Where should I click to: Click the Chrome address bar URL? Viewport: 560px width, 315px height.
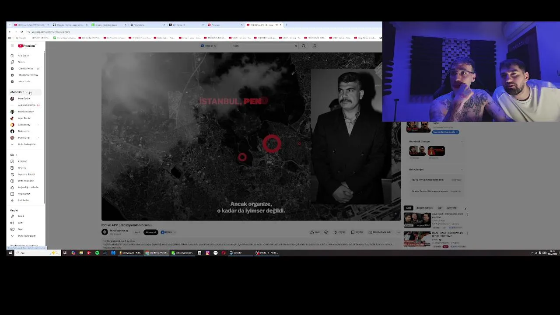coord(50,32)
